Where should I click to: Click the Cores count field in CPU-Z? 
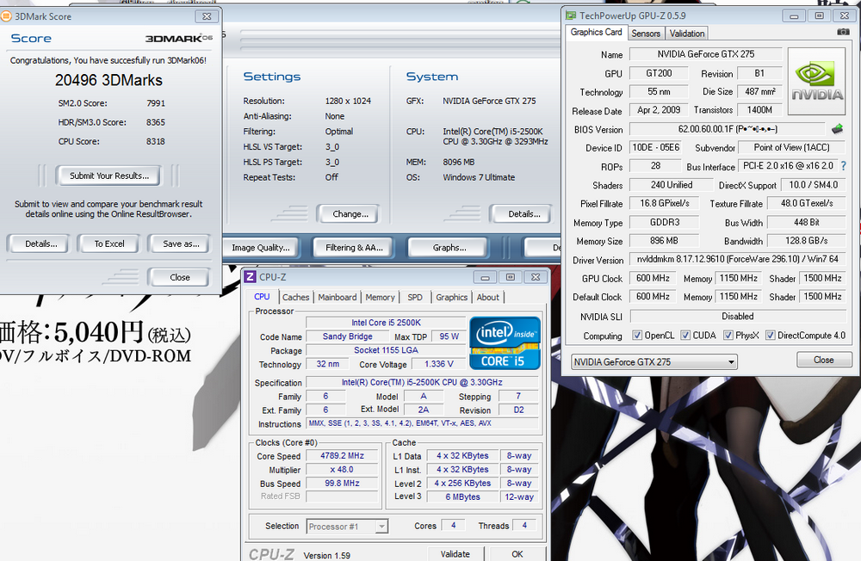click(453, 526)
